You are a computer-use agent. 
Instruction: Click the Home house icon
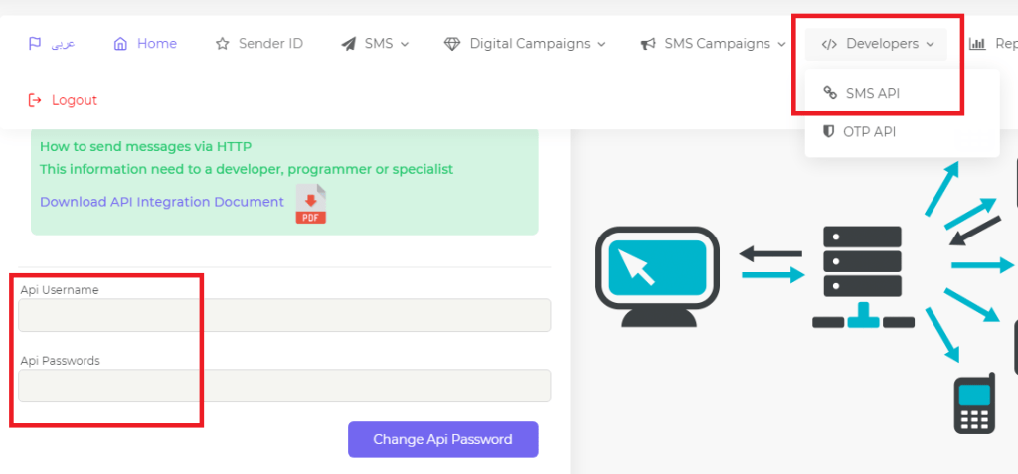[x=121, y=44]
